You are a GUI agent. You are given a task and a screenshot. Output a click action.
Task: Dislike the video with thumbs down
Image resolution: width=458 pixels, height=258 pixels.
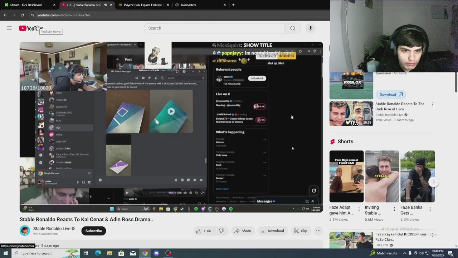pos(221,231)
